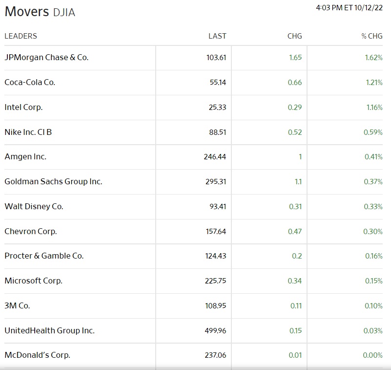The image size is (391, 370).
Task: Click Chevron last price 157.64
Action: click(216, 232)
